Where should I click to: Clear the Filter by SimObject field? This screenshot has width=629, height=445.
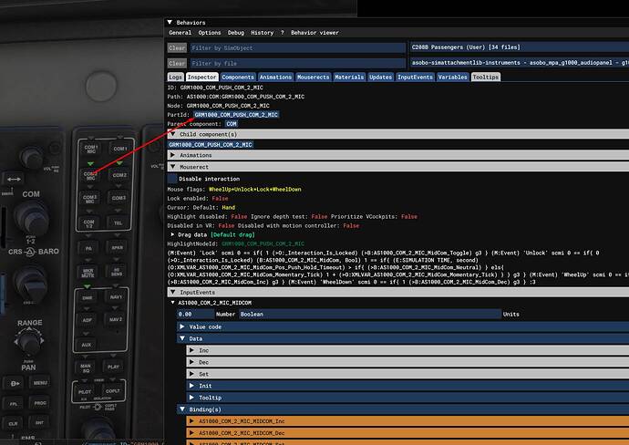pos(177,47)
